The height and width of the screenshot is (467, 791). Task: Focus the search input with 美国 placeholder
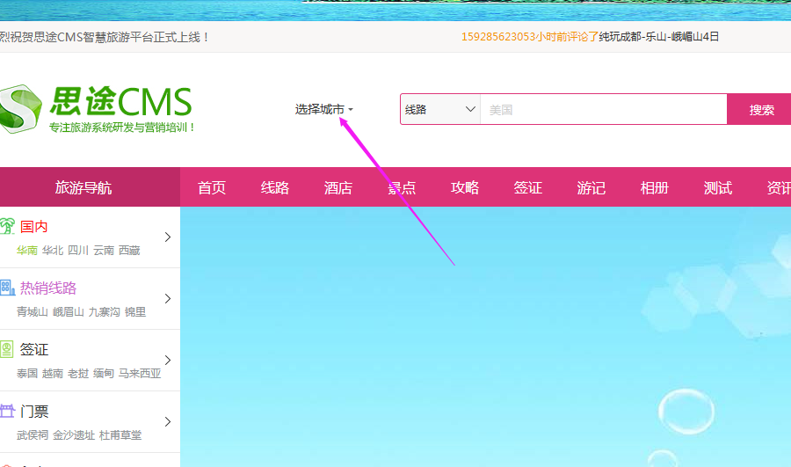[603, 110]
